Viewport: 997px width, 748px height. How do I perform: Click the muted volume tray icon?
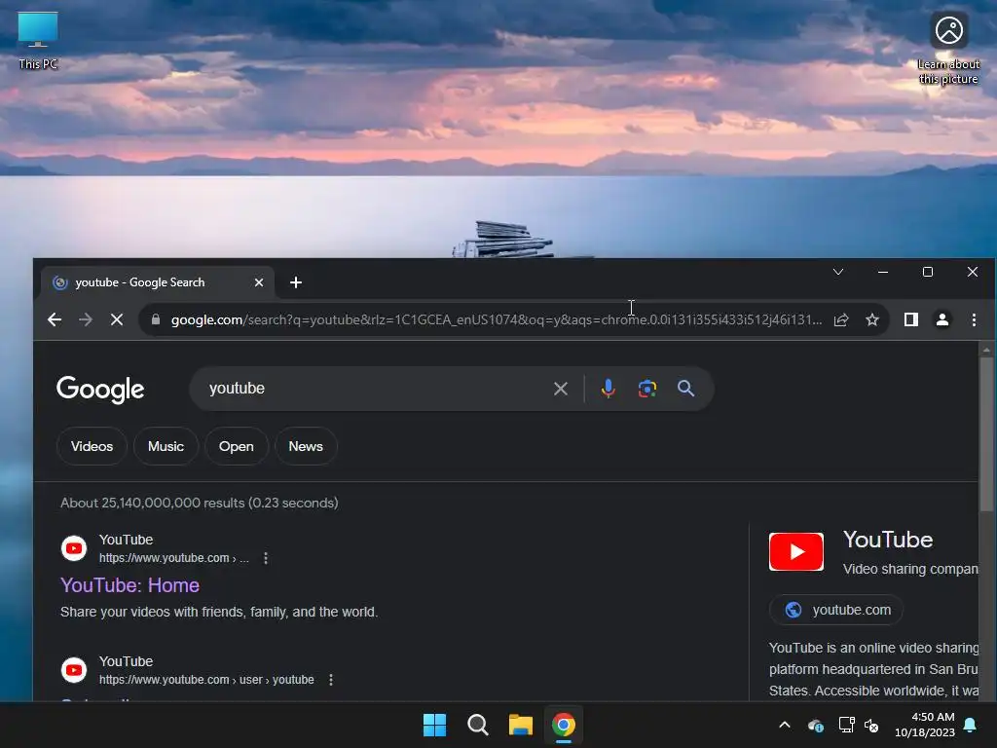click(x=871, y=725)
